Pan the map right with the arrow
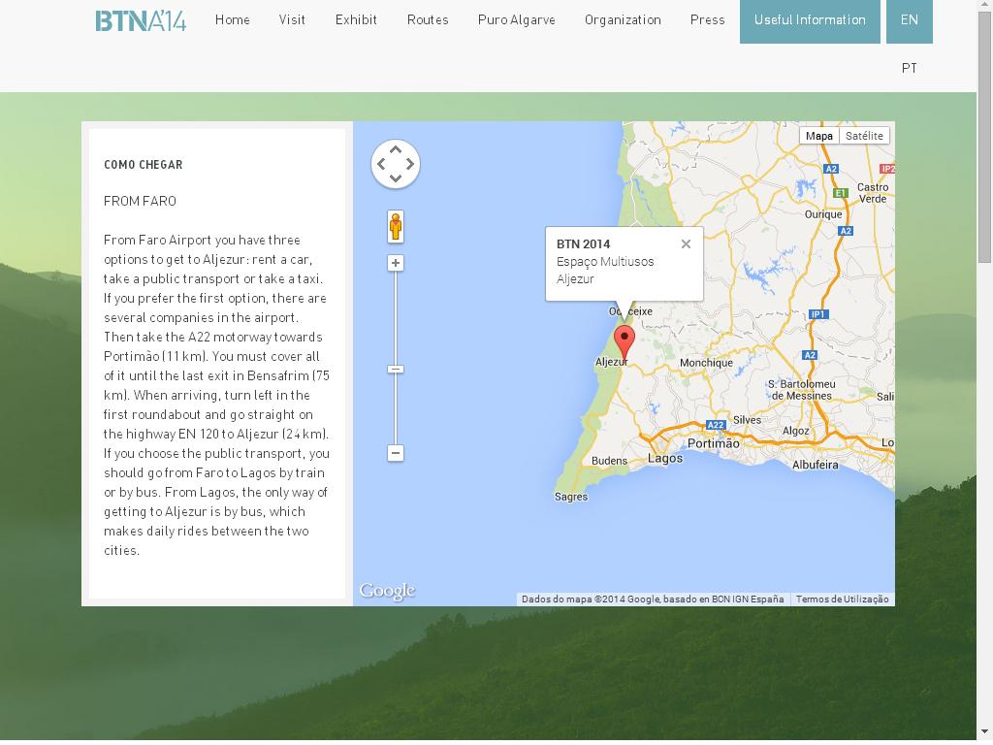The image size is (993, 745). [x=410, y=164]
